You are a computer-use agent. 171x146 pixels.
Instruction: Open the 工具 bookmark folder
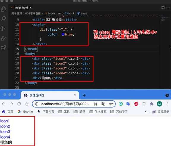click(64, 112)
